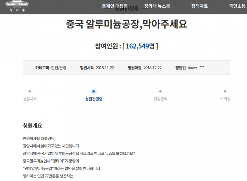Image resolution: width=247 pixels, height=181 pixels.
Task: Click the petitioner ID naver-***
Action: click(196, 68)
